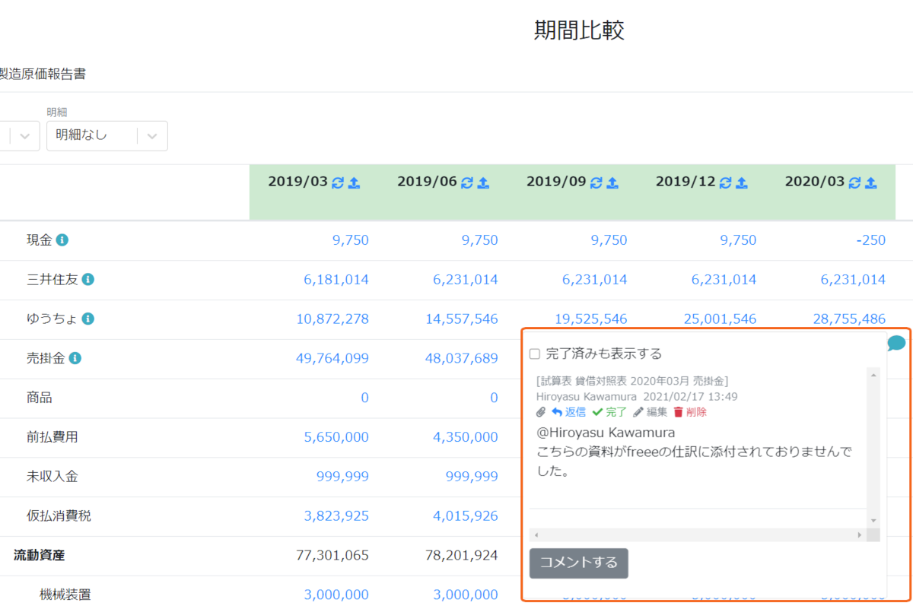This screenshot has height=609, width=913.
Task: Upload icon next to 2019/03
Action: tap(355, 182)
